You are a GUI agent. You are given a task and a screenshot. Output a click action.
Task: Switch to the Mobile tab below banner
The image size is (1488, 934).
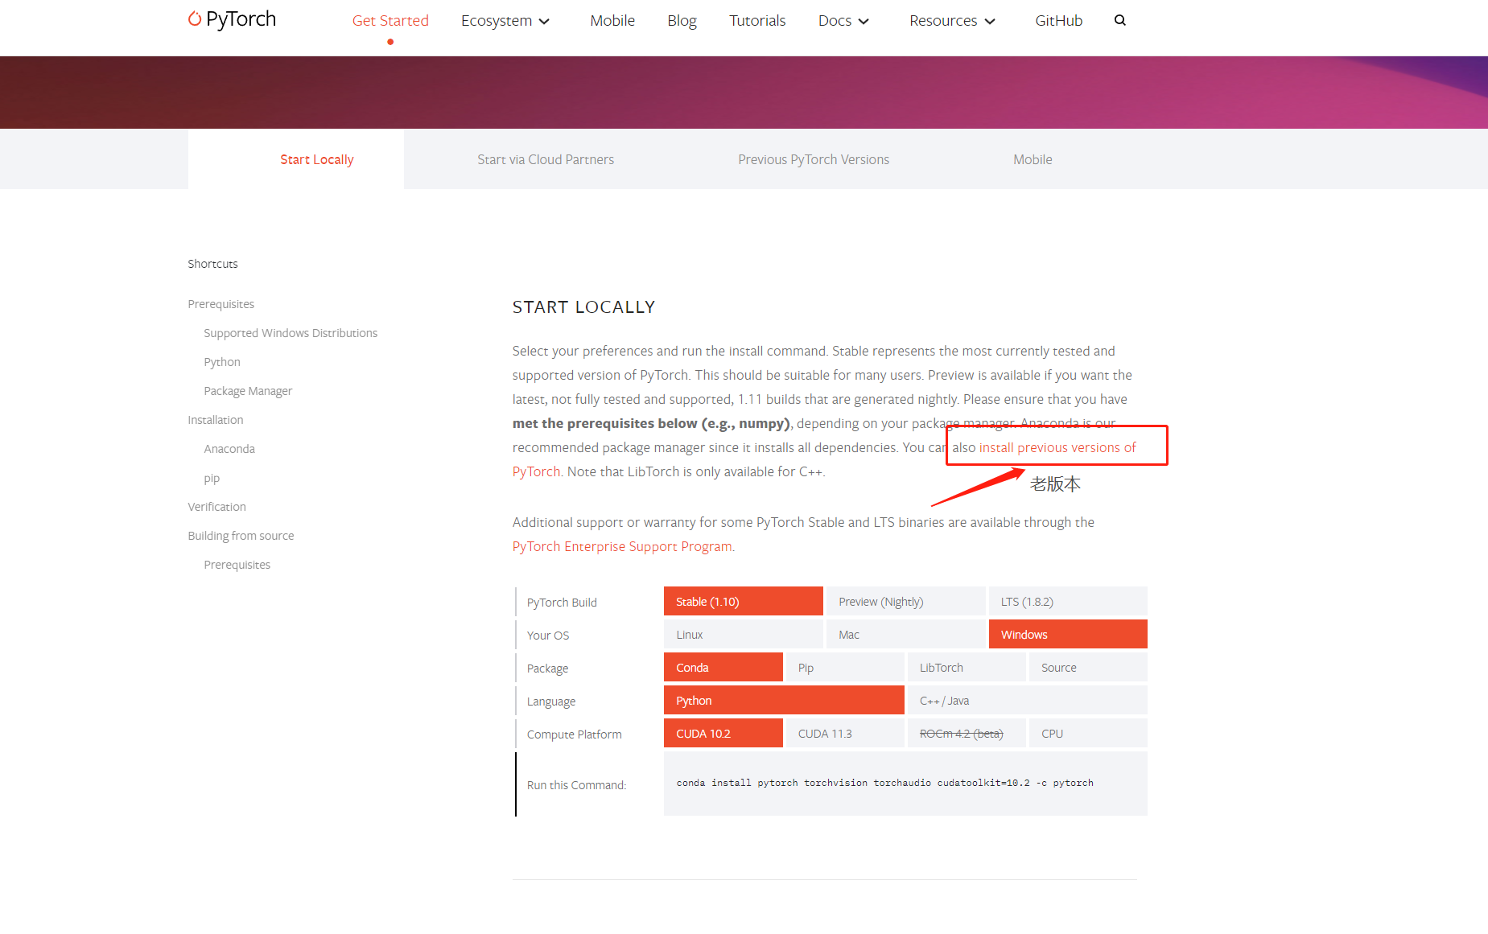1033,159
